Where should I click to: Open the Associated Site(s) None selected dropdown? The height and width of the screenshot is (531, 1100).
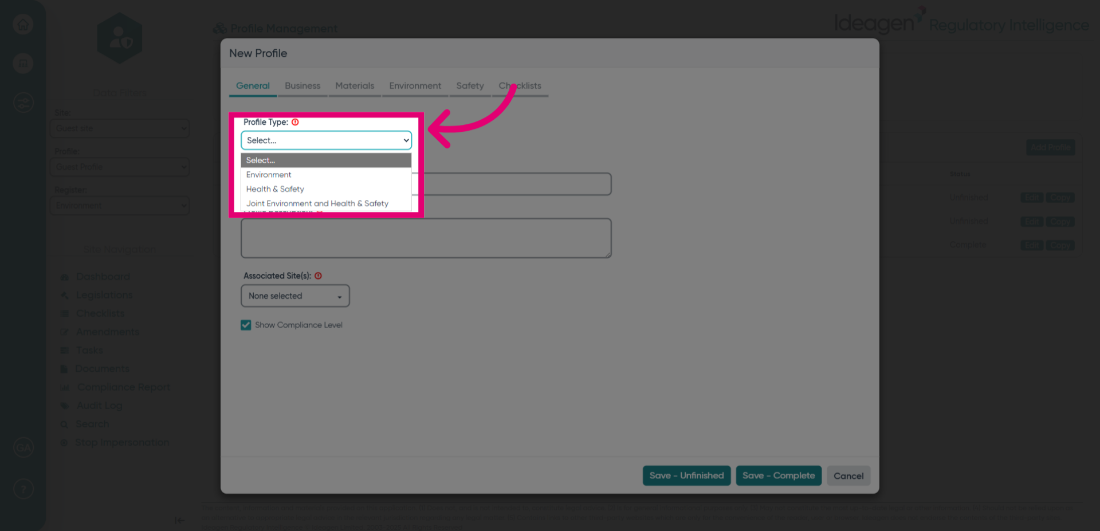tap(295, 296)
